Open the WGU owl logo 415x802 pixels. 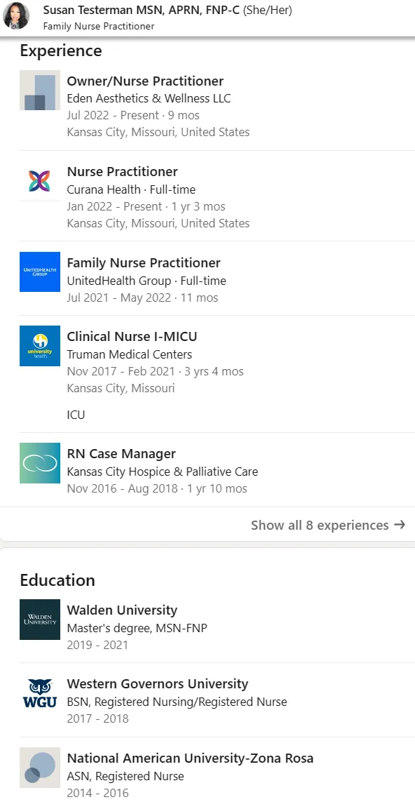click(40, 693)
